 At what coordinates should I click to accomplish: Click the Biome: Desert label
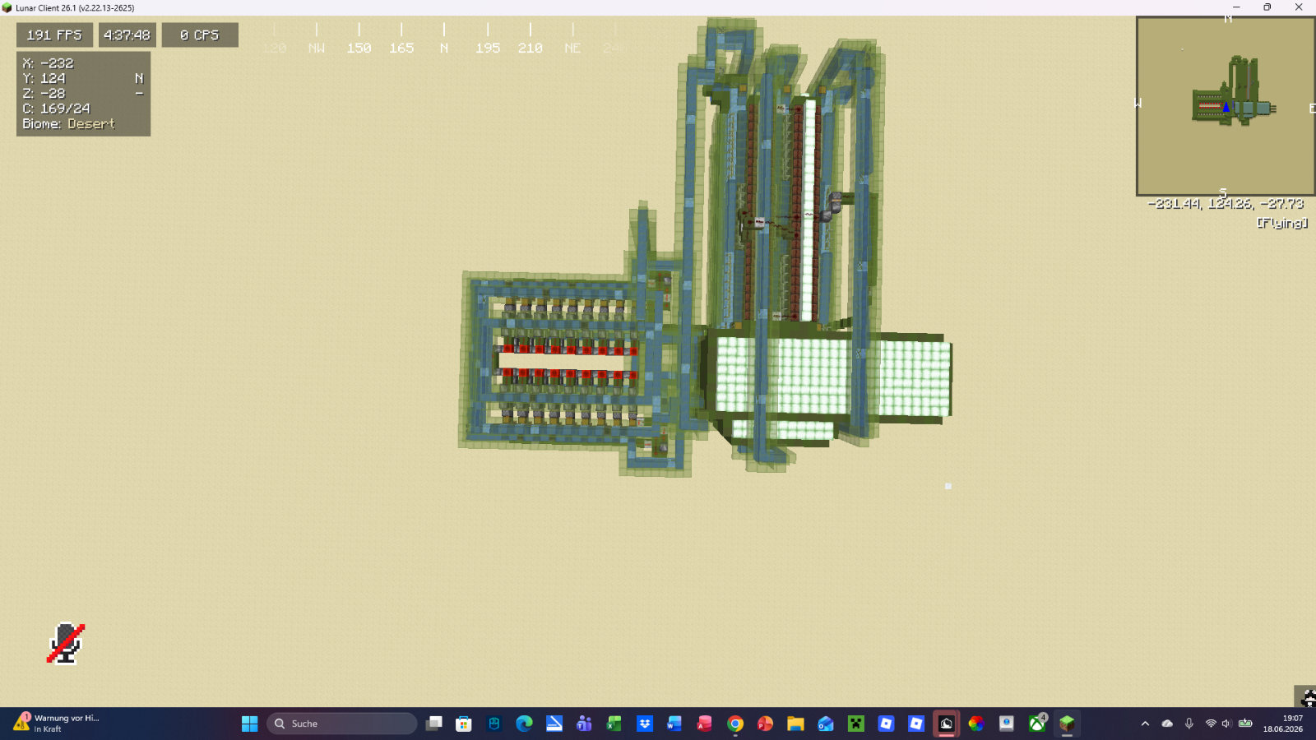(68, 124)
